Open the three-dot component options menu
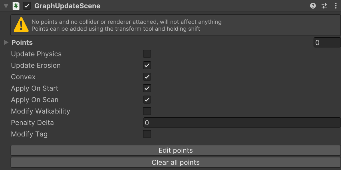This screenshot has width=341, height=170. coord(336,5)
